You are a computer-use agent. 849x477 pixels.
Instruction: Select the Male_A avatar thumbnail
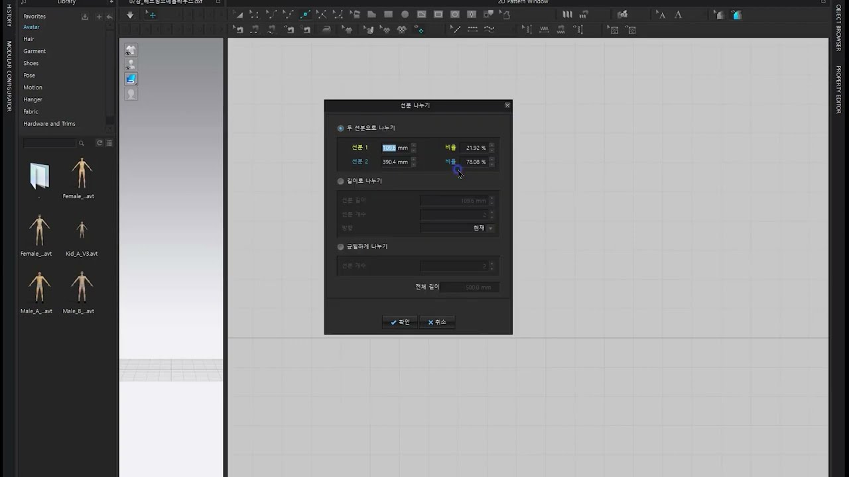pos(39,287)
